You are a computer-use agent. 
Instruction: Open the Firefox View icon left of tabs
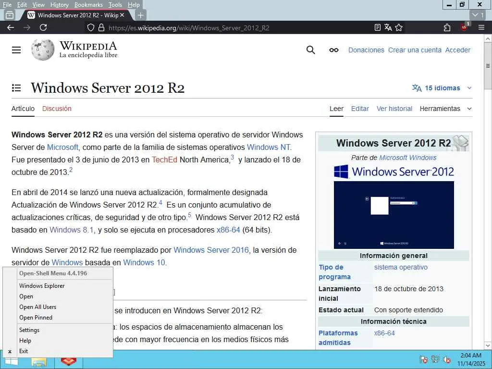pyautogui.click(x=10, y=15)
